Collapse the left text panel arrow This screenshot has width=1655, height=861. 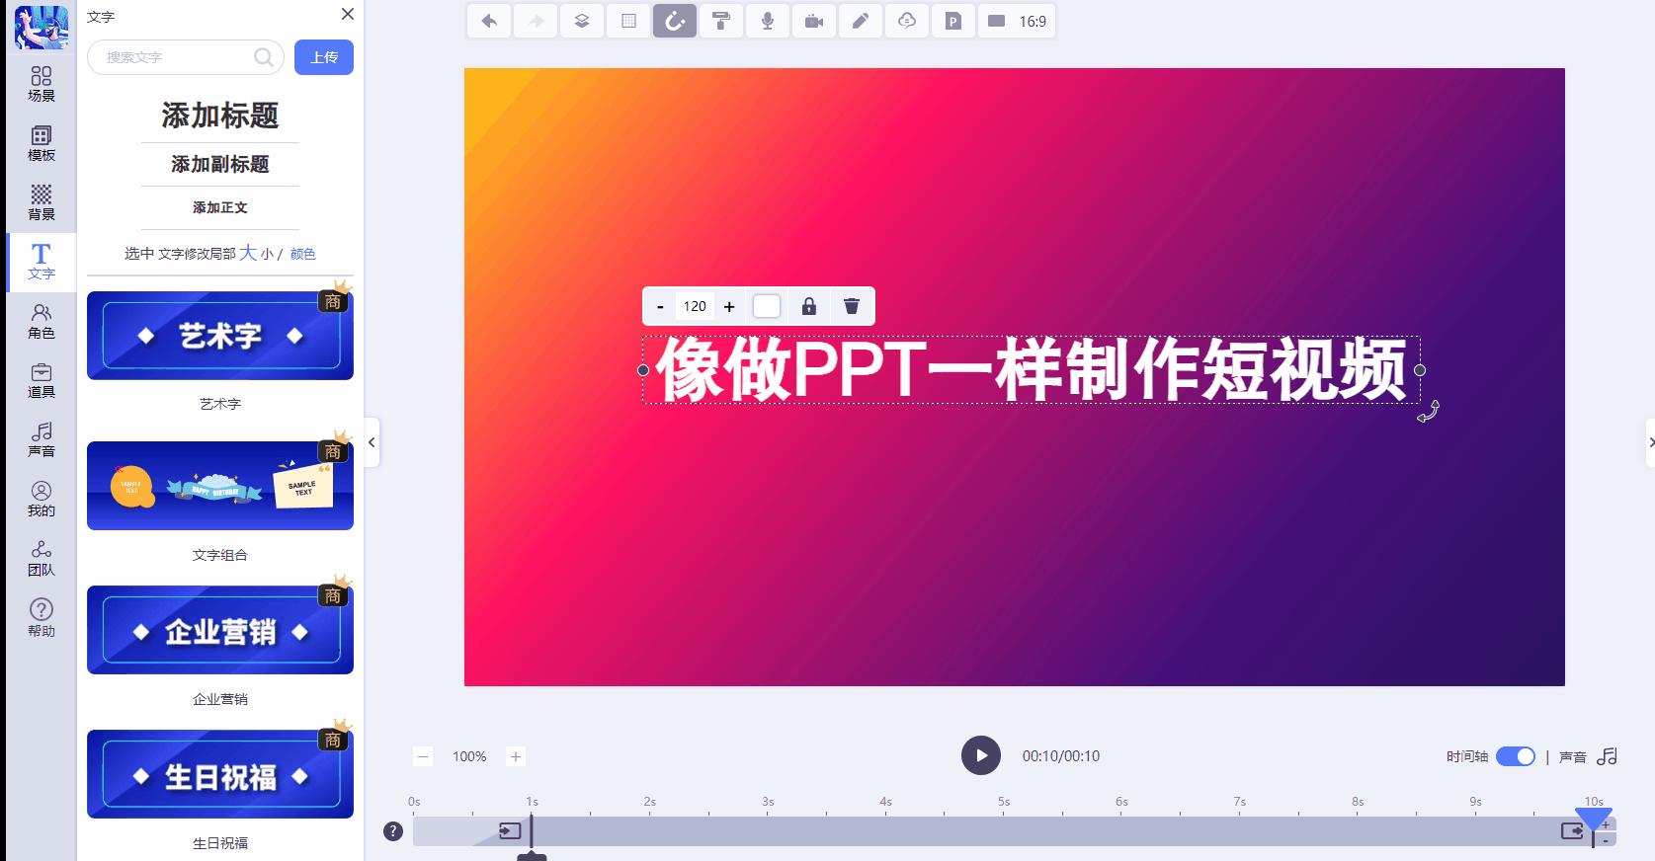tap(372, 442)
